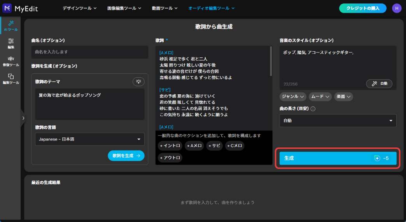Open user avatar H account menu
406x222 pixels.
(397, 8)
